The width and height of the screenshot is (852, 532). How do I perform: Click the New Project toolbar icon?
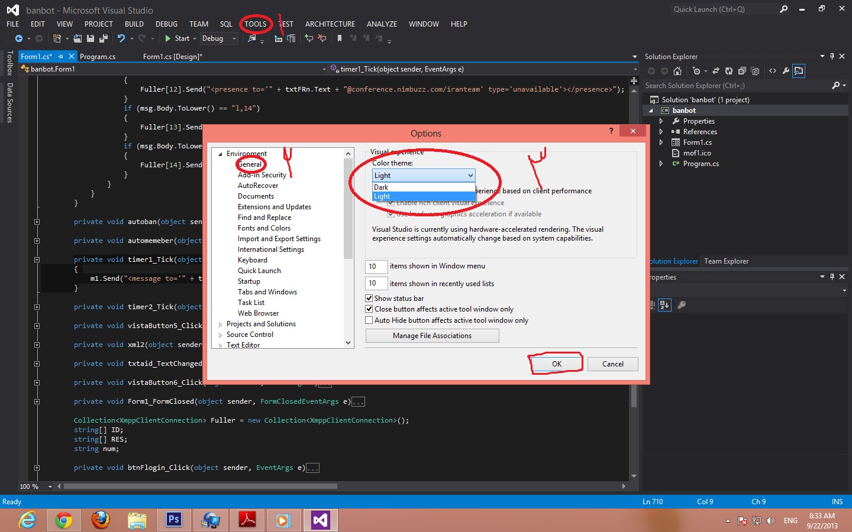pyautogui.click(x=57, y=38)
